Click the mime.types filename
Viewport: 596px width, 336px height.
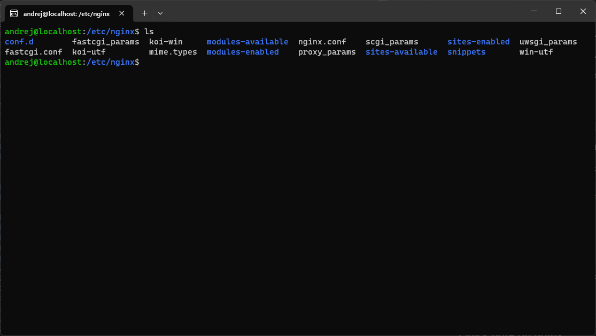173,51
